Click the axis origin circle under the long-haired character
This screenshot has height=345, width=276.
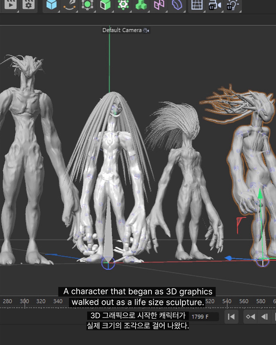108,263
